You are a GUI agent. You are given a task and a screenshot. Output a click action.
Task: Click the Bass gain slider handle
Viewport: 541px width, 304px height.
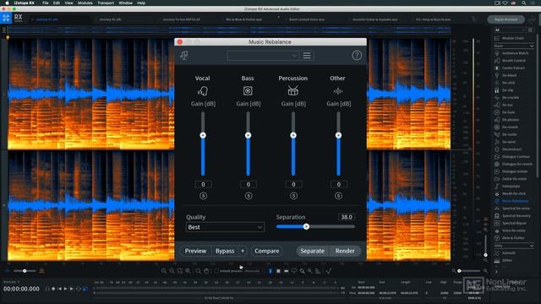(248, 135)
